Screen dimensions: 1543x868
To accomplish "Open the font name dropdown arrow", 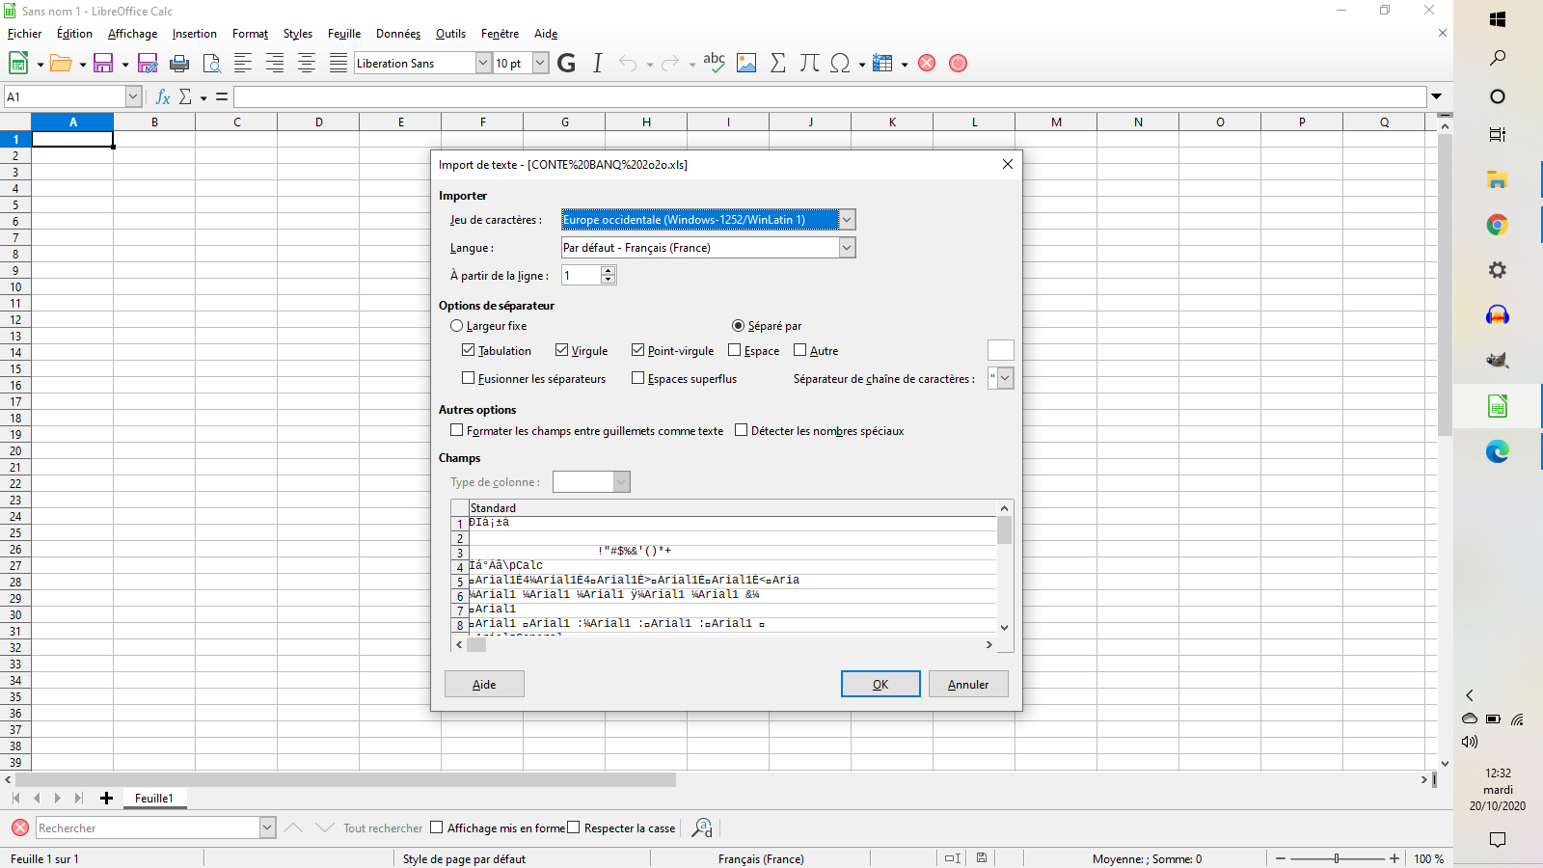I will pos(483,63).
